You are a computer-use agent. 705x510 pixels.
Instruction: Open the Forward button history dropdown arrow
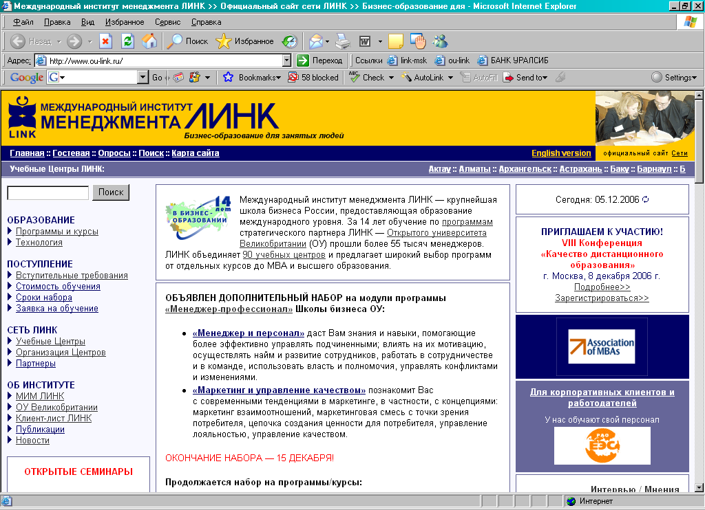(90, 41)
